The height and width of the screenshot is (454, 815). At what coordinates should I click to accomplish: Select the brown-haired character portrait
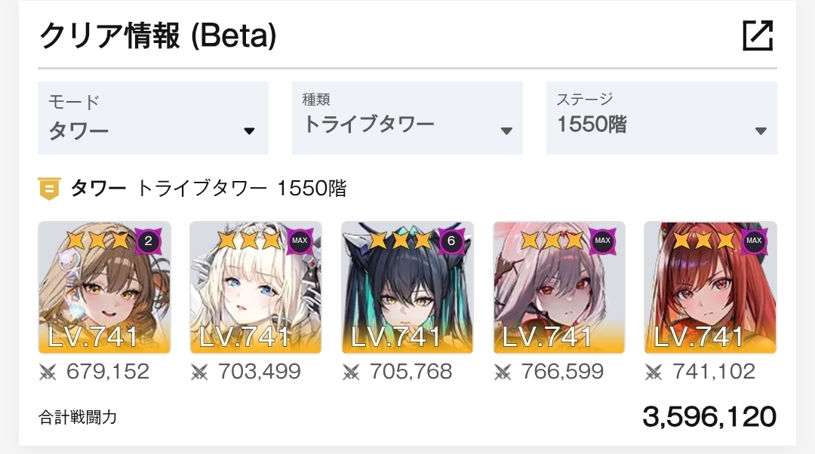[104, 287]
